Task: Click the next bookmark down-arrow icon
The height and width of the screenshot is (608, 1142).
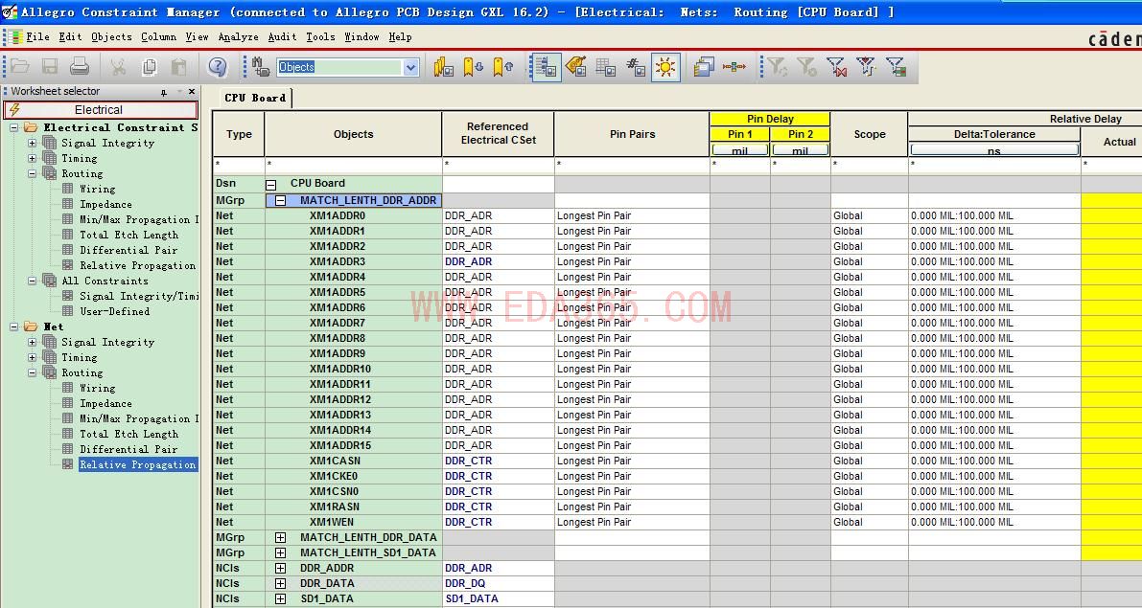Action: pos(474,67)
